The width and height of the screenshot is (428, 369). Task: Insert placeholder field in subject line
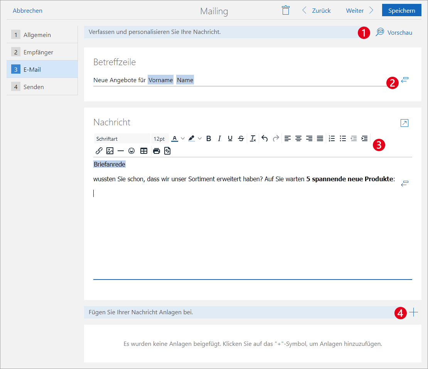click(x=404, y=80)
